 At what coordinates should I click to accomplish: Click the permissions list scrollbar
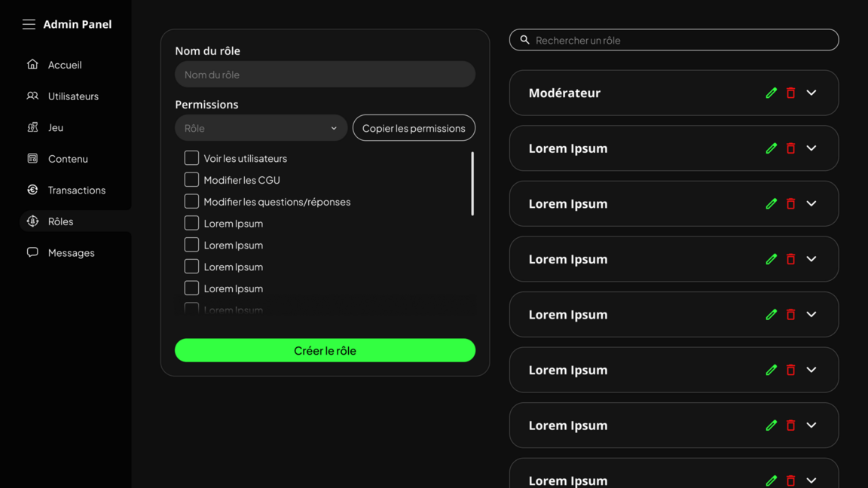click(472, 184)
